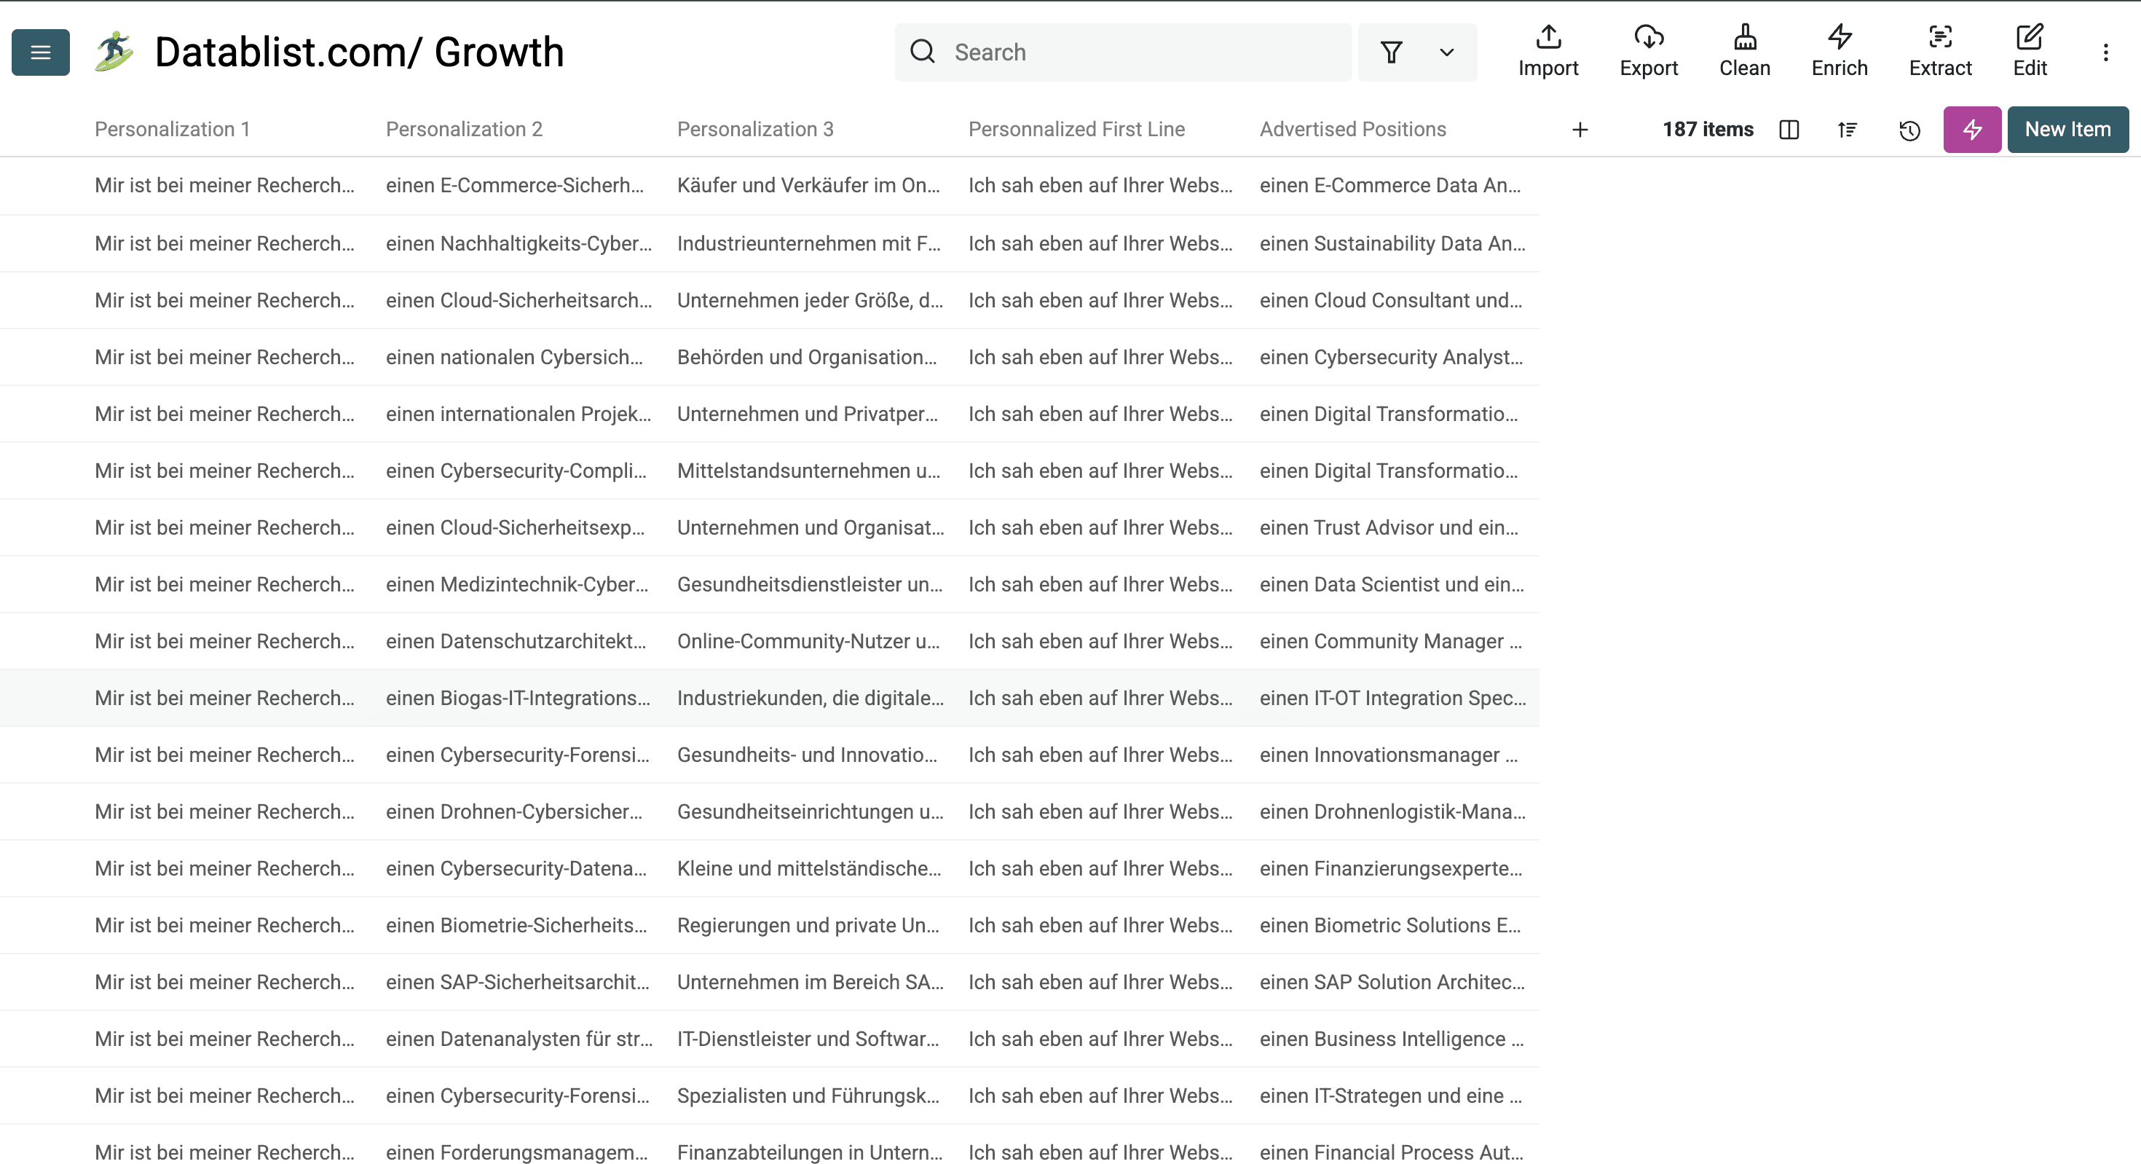
Task: Open the Enrich tool
Action: click(1839, 52)
